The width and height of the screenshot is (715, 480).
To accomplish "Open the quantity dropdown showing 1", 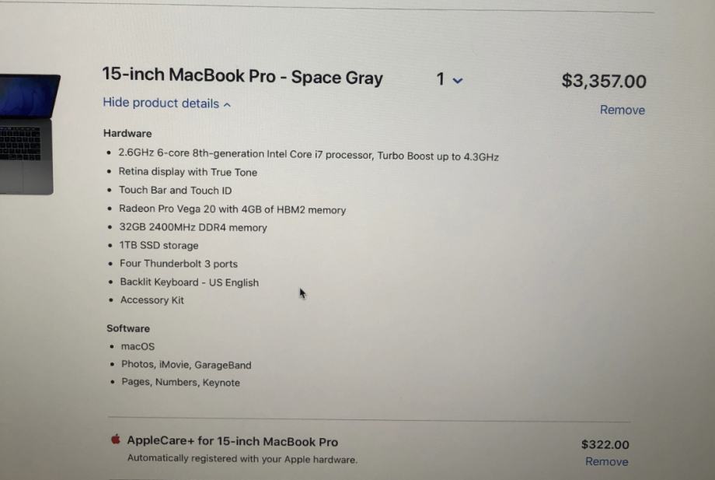I will [448, 79].
